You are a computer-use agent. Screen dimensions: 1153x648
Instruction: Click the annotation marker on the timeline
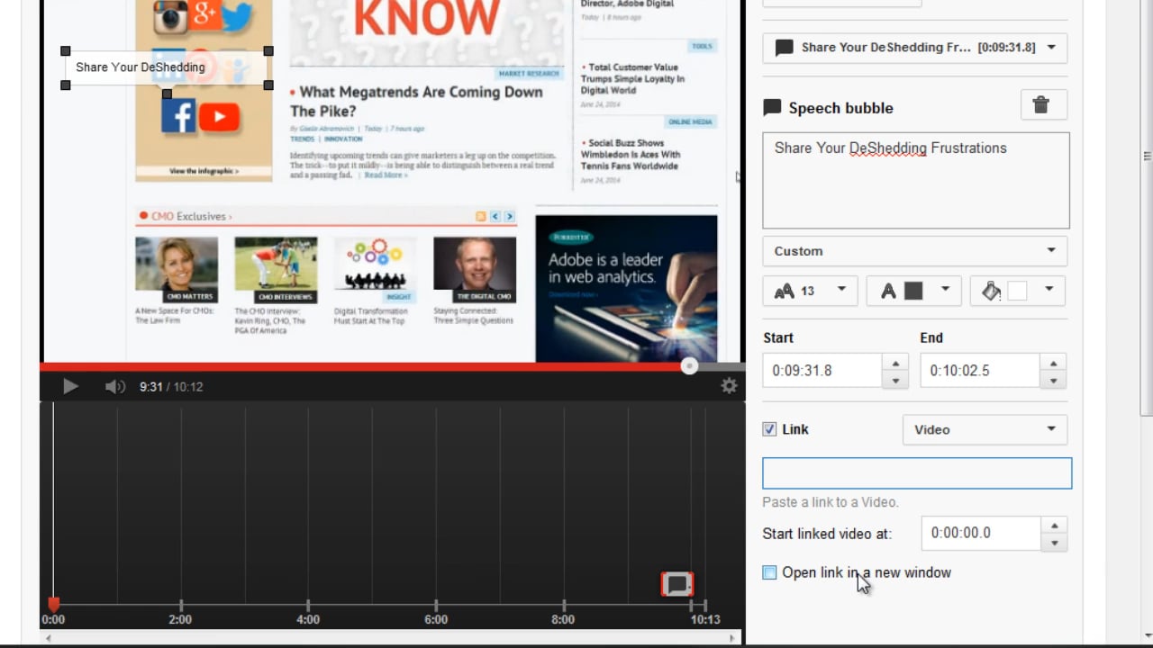coord(676,583)
